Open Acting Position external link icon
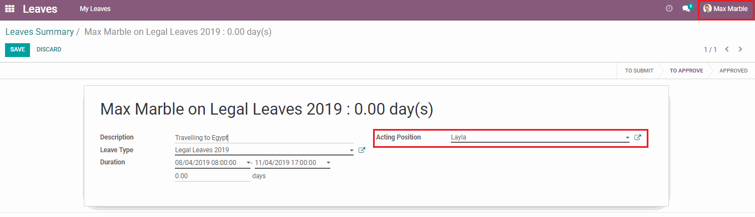Screen dimensions: 755x217 coord(637,137)
